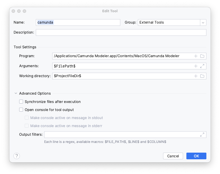Click into the Name field containing camunda
Screen dimensions: 220x174
[x=78, y=22]
